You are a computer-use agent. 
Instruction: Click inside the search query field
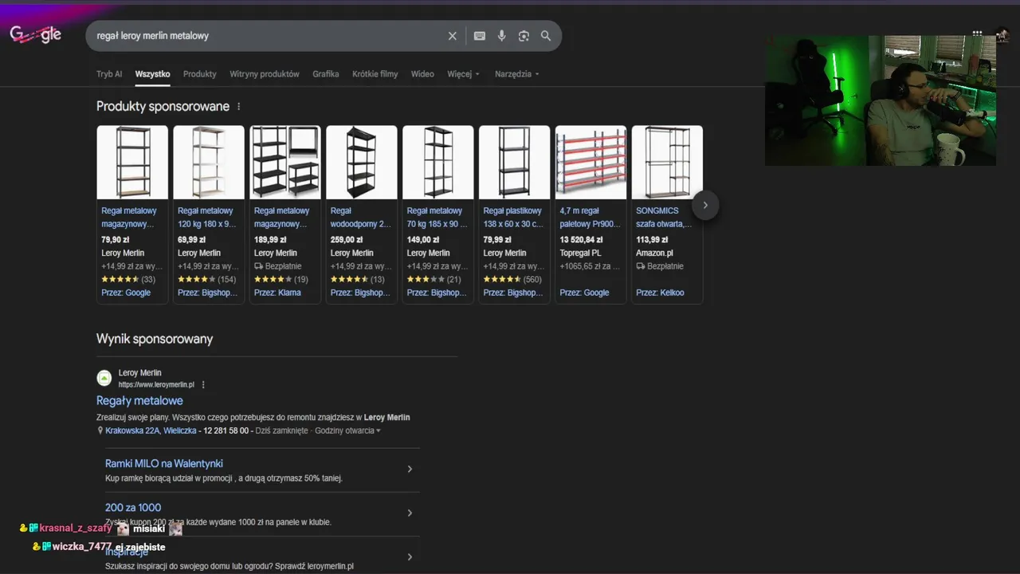(x=267, y=36)
